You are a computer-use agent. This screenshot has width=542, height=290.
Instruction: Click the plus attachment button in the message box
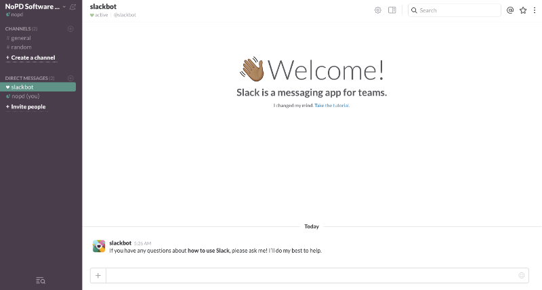pos(98,276)
